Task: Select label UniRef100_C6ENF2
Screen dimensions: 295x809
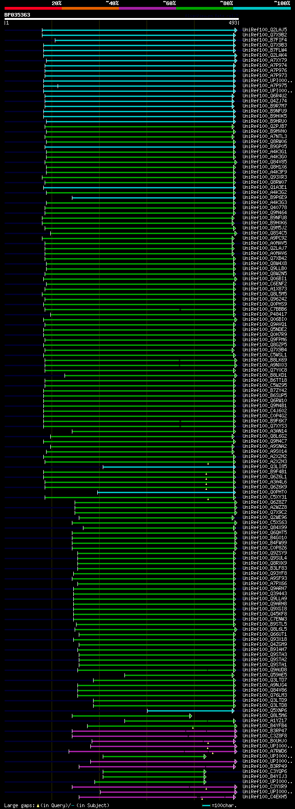Action: (x=265, y=284)
